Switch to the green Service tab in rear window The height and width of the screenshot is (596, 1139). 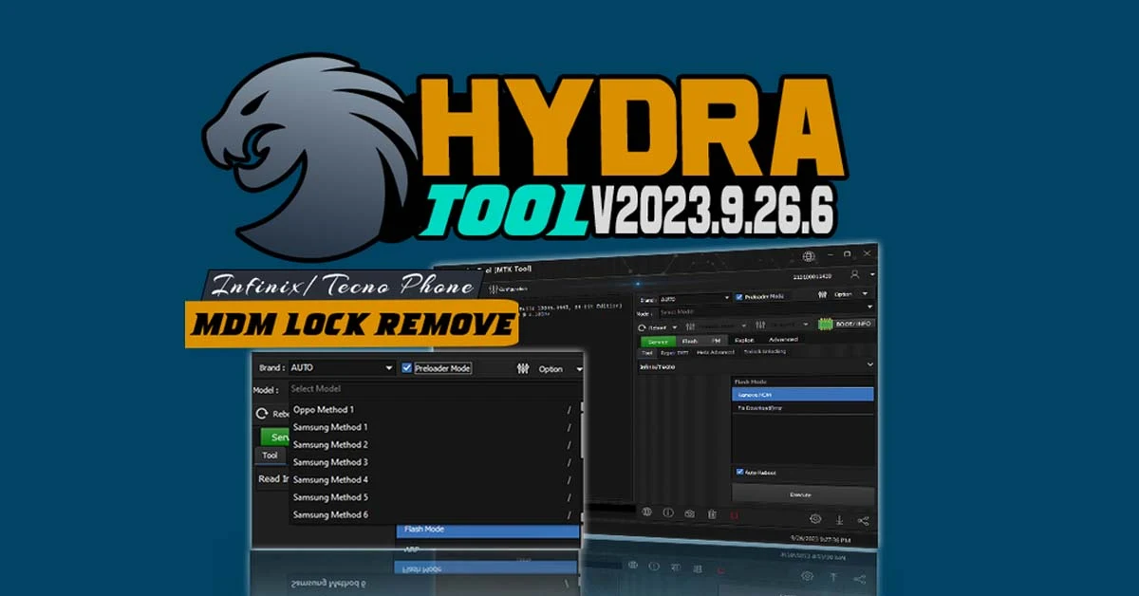pyautogui.click(x=658, y=341)
